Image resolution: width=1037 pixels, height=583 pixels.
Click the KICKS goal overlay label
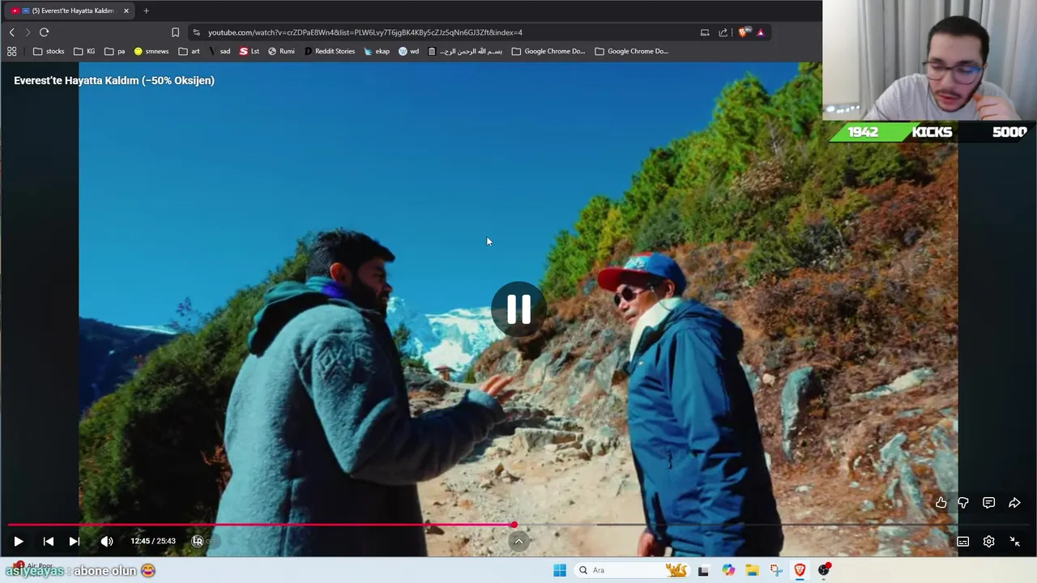(932, 132)
